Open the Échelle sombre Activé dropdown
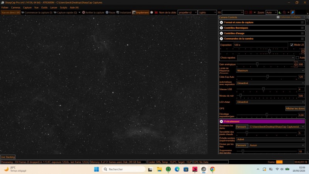 tap(270, 139)
